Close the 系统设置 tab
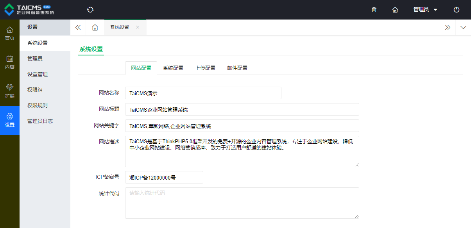The image size is (471, 228). pos(138,27)
